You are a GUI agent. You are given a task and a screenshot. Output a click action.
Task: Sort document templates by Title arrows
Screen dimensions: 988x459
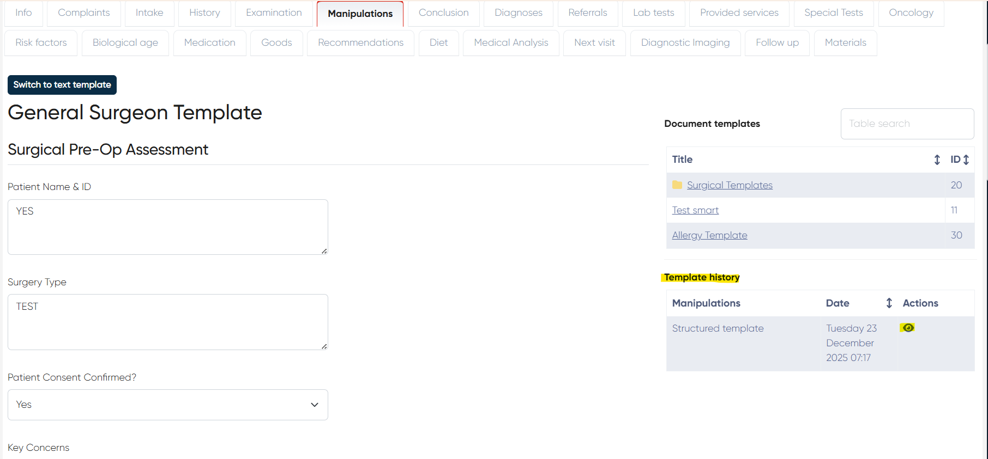(x=937, y=160)
